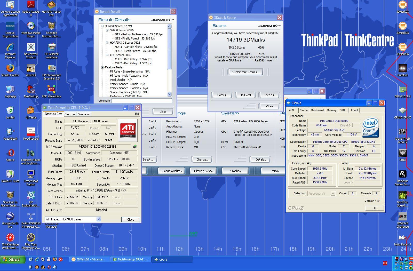Export the score with the To Excel button
This screenshot has height=271, width=413.
coord(245,95)
